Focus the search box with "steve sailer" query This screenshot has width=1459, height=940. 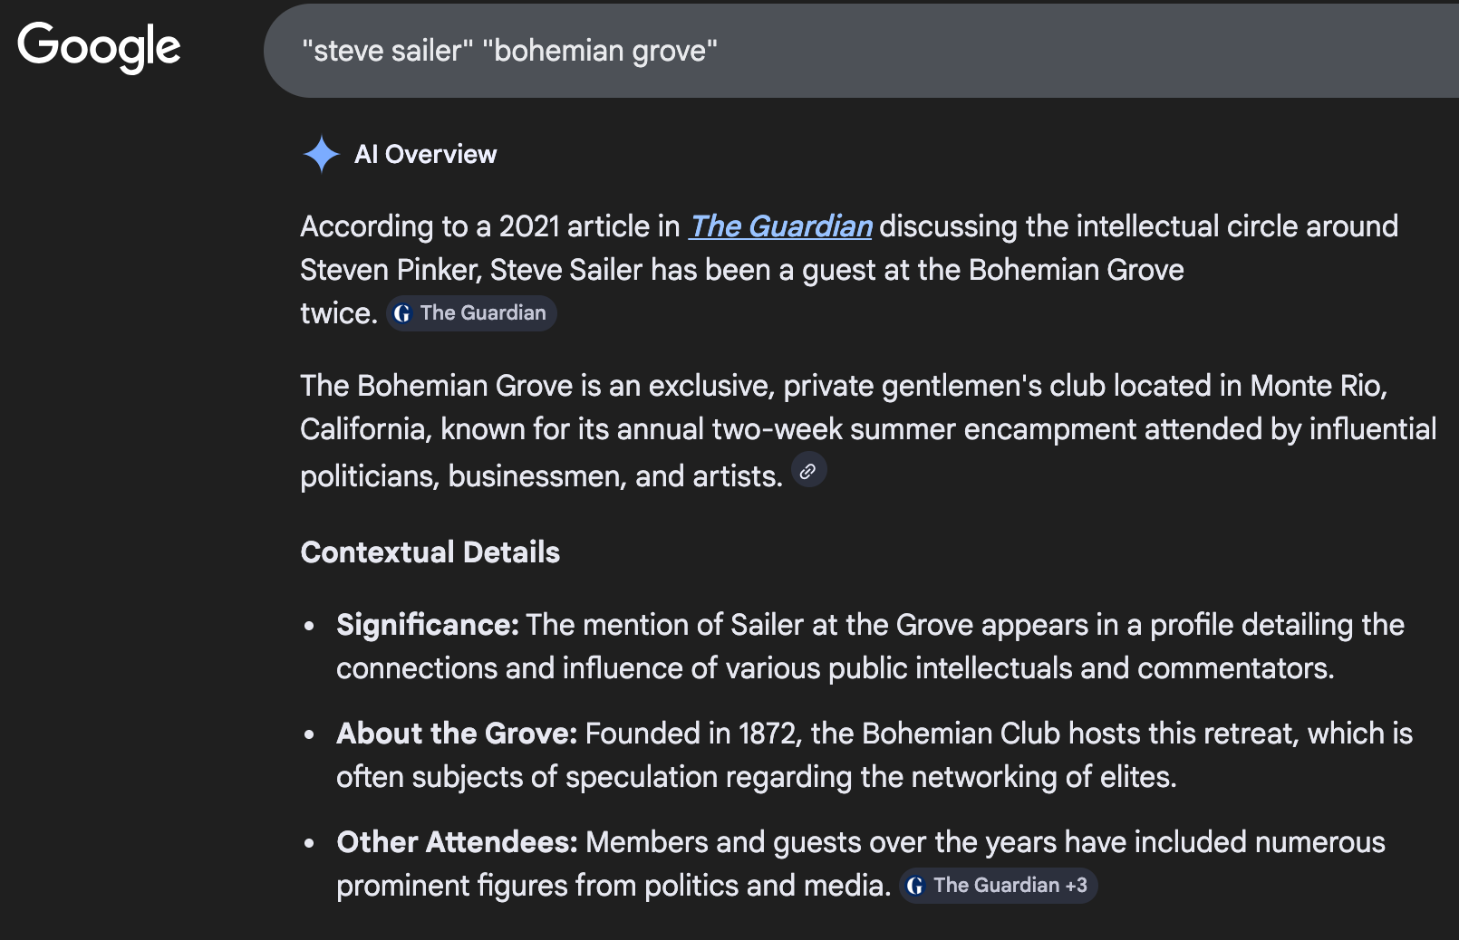point(816,51)
